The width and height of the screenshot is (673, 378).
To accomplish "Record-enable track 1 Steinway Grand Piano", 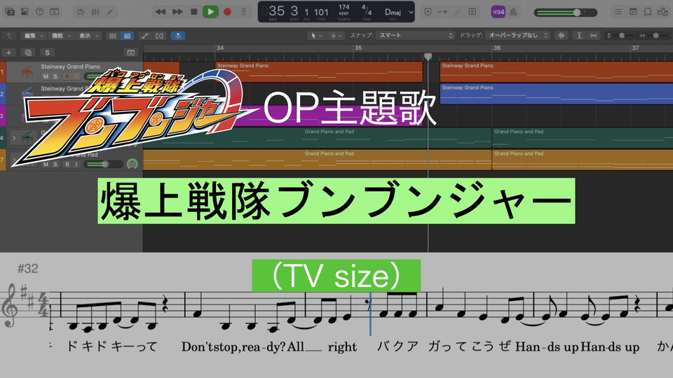I will coord(67,76).
